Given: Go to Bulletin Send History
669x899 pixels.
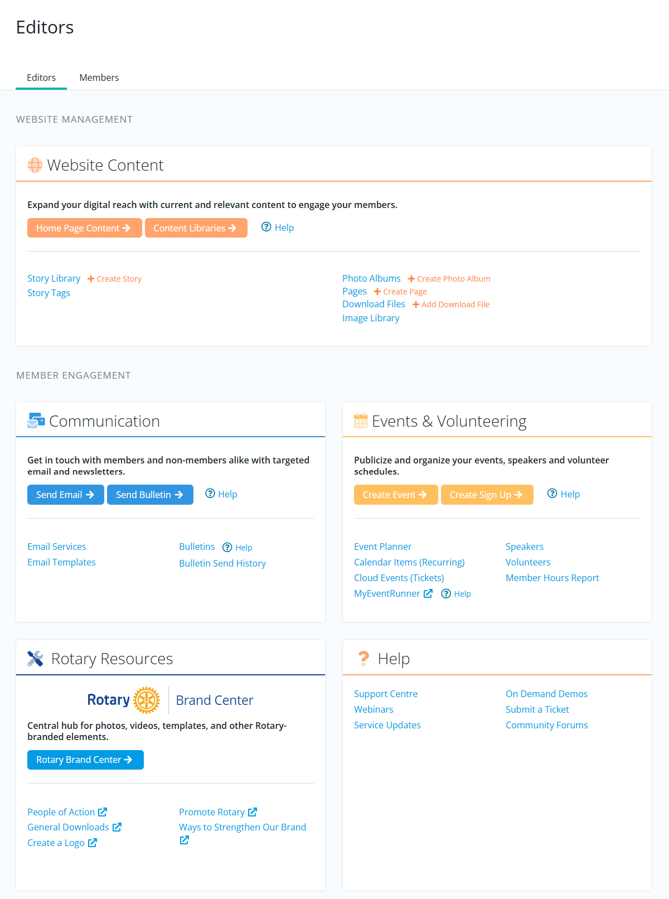Looking at the screenshot, I should 222,563.
